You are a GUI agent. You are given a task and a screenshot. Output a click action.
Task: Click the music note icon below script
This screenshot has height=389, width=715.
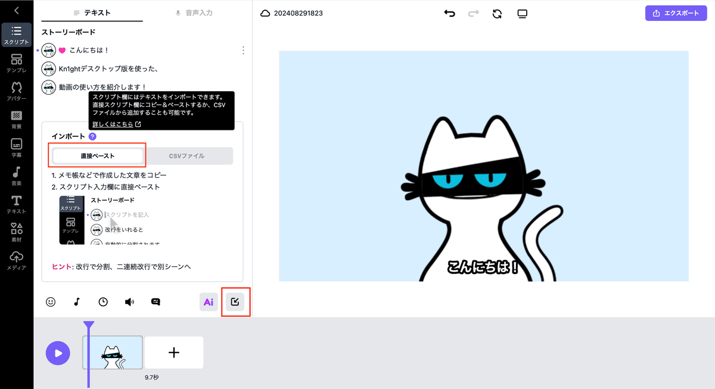[x=77, y=302]
